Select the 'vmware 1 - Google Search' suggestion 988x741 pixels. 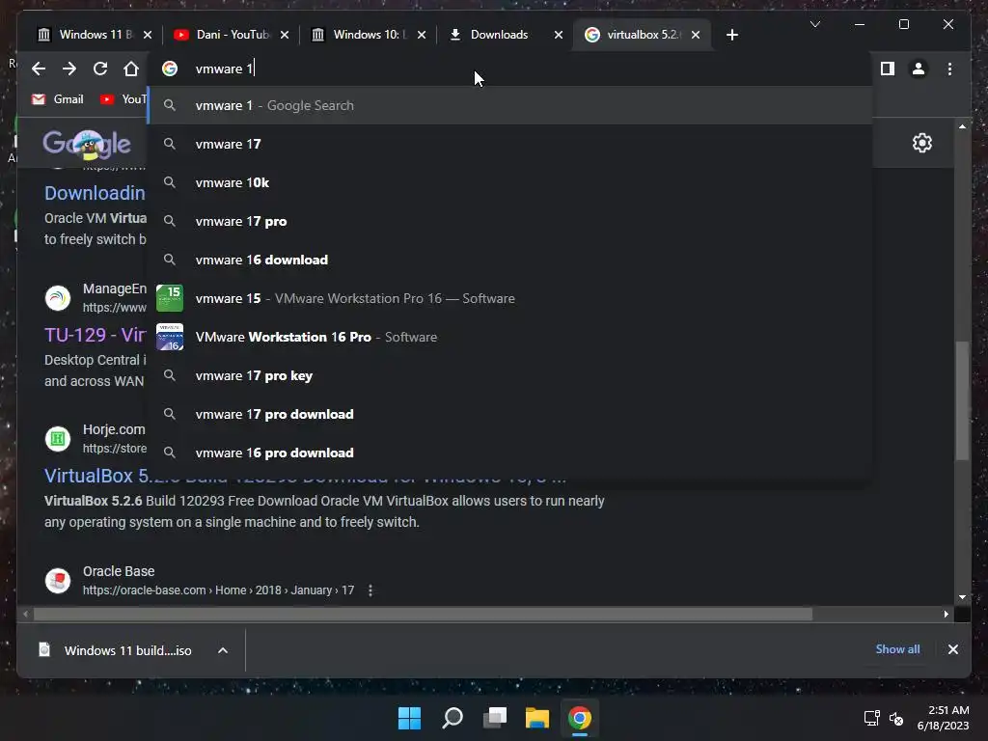510,105
